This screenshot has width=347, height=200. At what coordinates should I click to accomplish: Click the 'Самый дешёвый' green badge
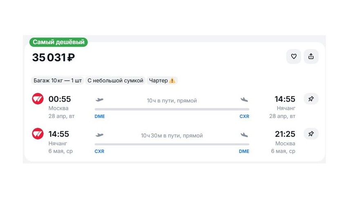click(58, 42)
